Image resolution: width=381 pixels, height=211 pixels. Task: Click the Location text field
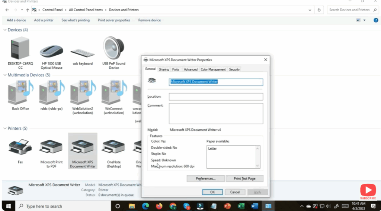[216, 97]
